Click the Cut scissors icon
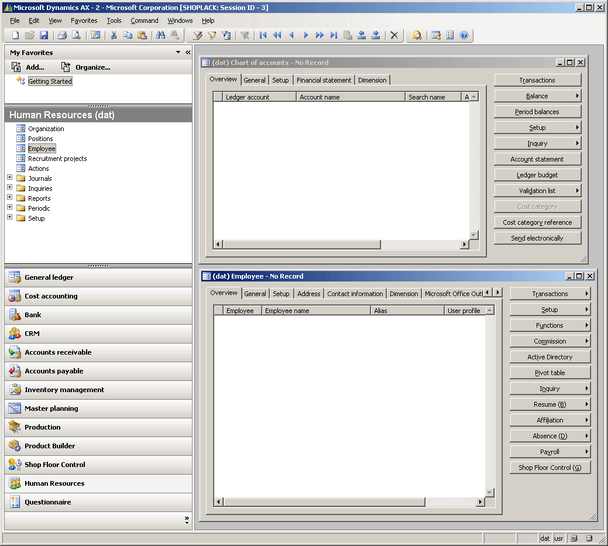608x546 pixels. click(114, 35)
